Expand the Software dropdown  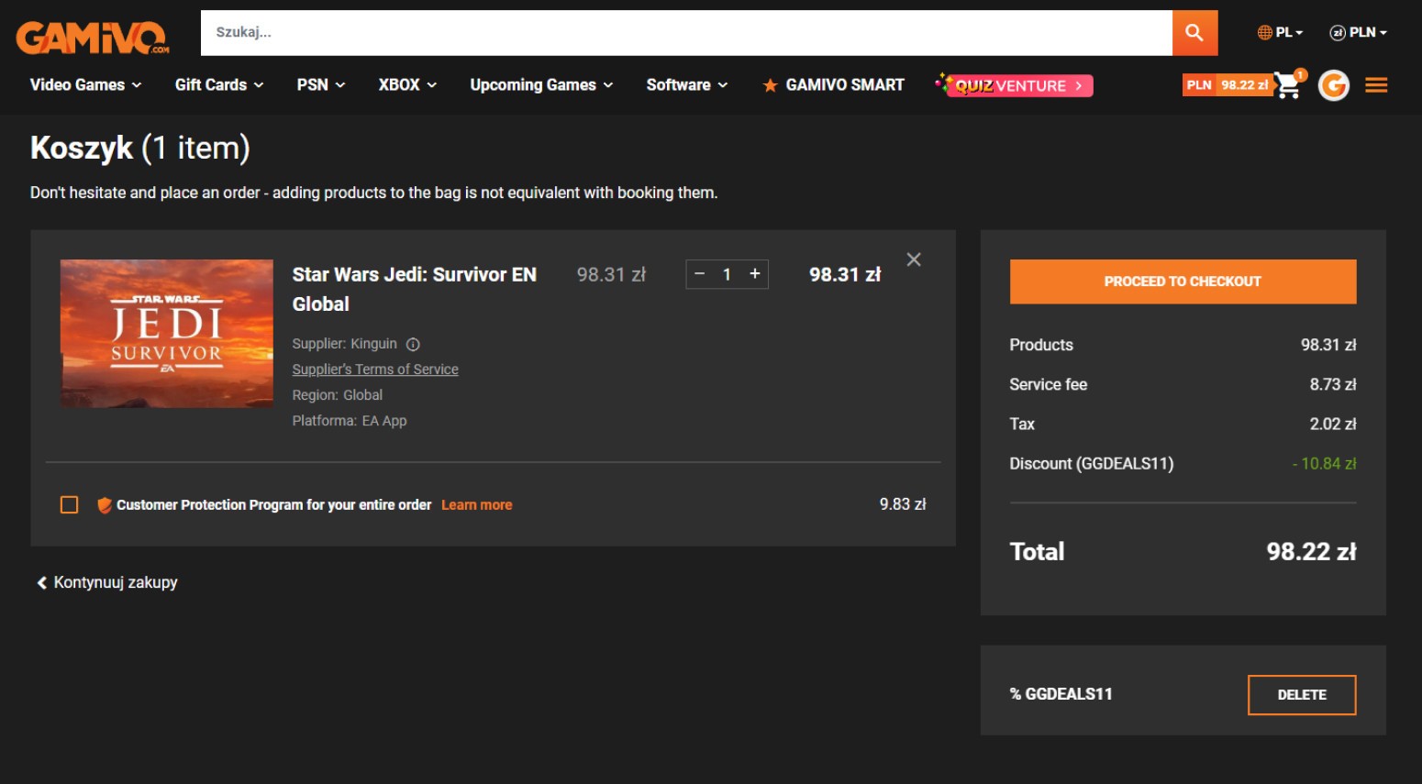point(687,85)
